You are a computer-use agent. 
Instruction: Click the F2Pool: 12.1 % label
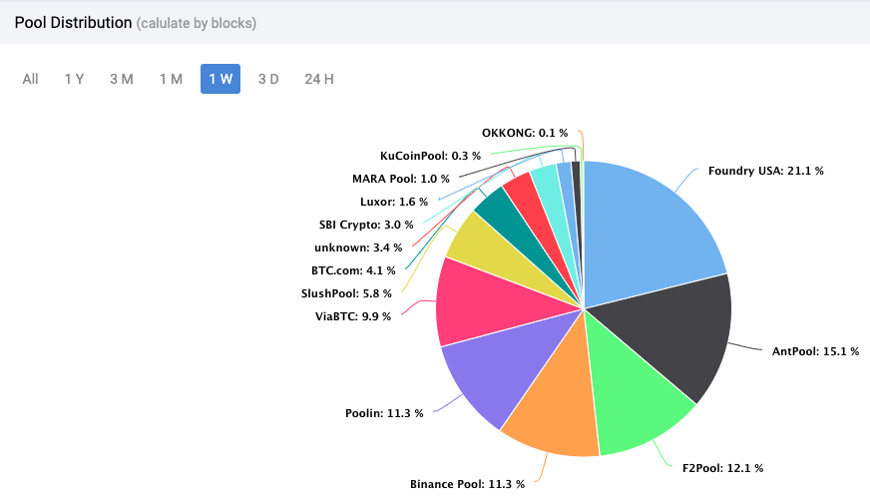tap(723, 468)
